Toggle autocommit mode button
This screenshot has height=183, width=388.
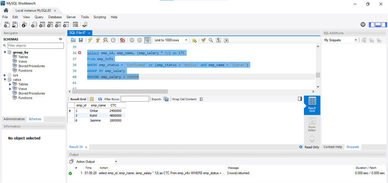(147, 40)
